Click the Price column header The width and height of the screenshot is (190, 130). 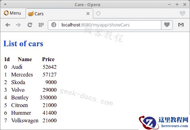(x=48, y=59)
